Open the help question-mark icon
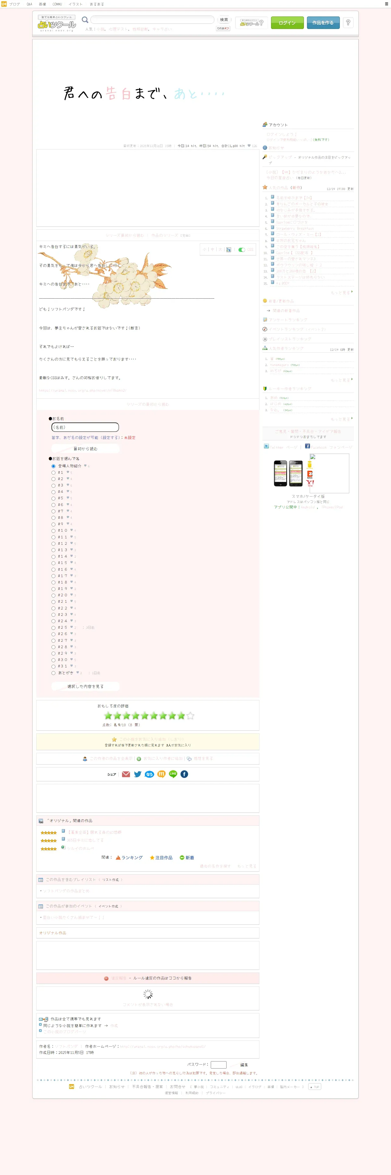391x1175 pixels. [348, 22]
